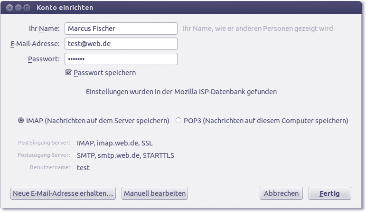Confirm the account with Fertig
Screen dimensions: 366x212
click(329, 193)
